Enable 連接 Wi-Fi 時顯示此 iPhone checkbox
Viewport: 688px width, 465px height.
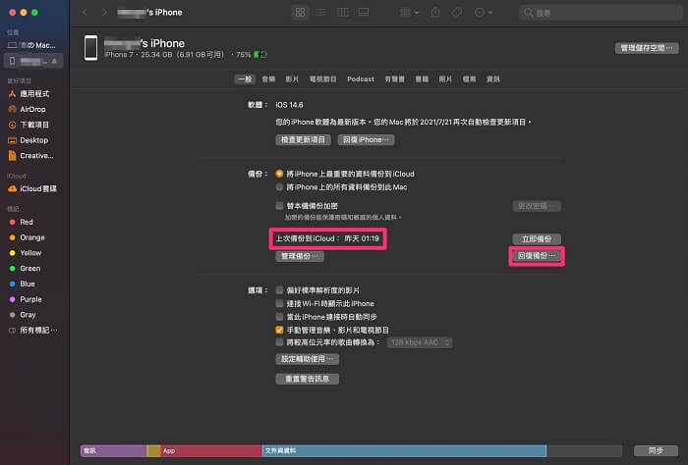click(x=279, y=303)
